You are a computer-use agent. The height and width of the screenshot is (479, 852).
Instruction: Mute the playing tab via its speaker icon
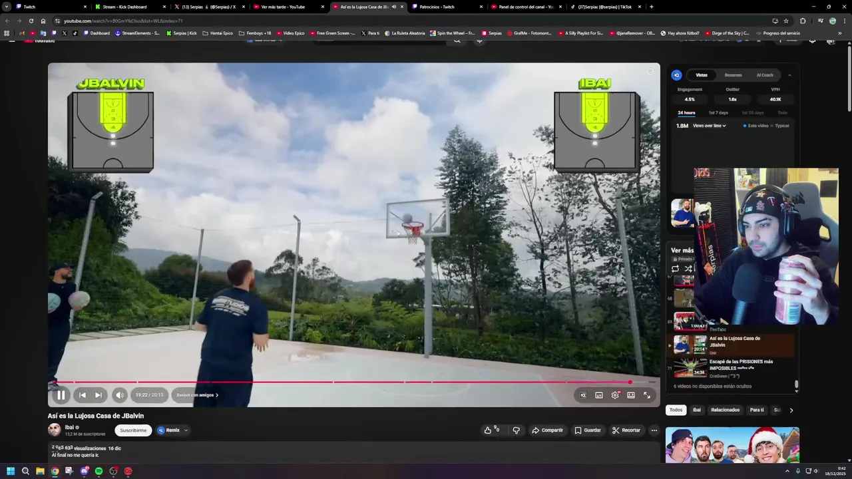tap(394, 7)
